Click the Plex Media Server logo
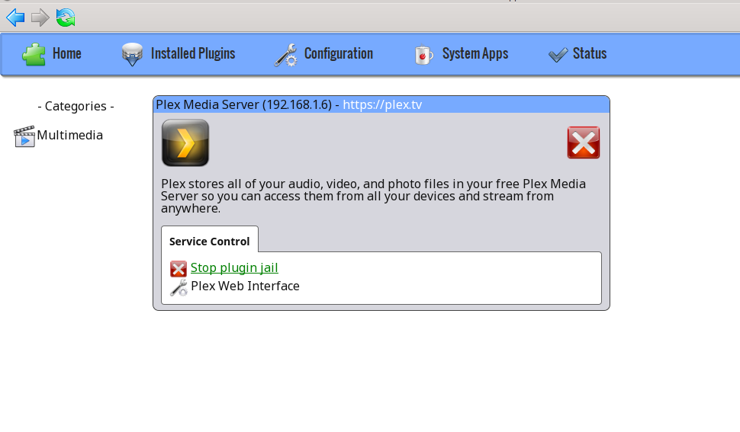The width and height of the screenshot is (740, 432). (185, 142)
